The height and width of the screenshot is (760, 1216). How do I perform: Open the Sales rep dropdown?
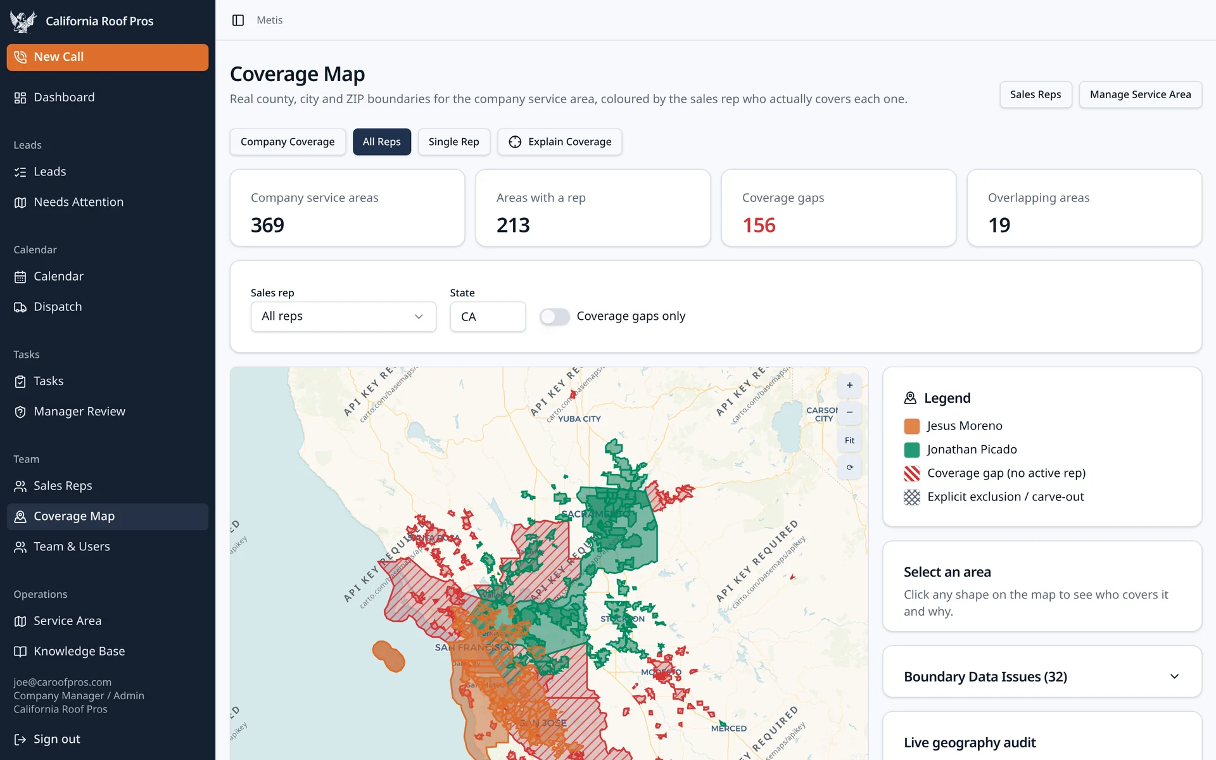tap(343, 317)
